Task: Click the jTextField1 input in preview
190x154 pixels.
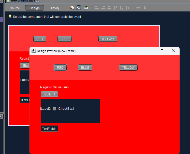Action: (49, 129)
